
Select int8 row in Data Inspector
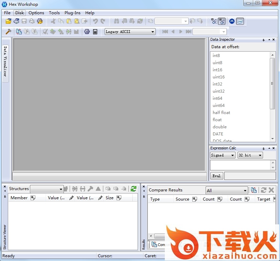pyautogui.click(x=241, y=56)
